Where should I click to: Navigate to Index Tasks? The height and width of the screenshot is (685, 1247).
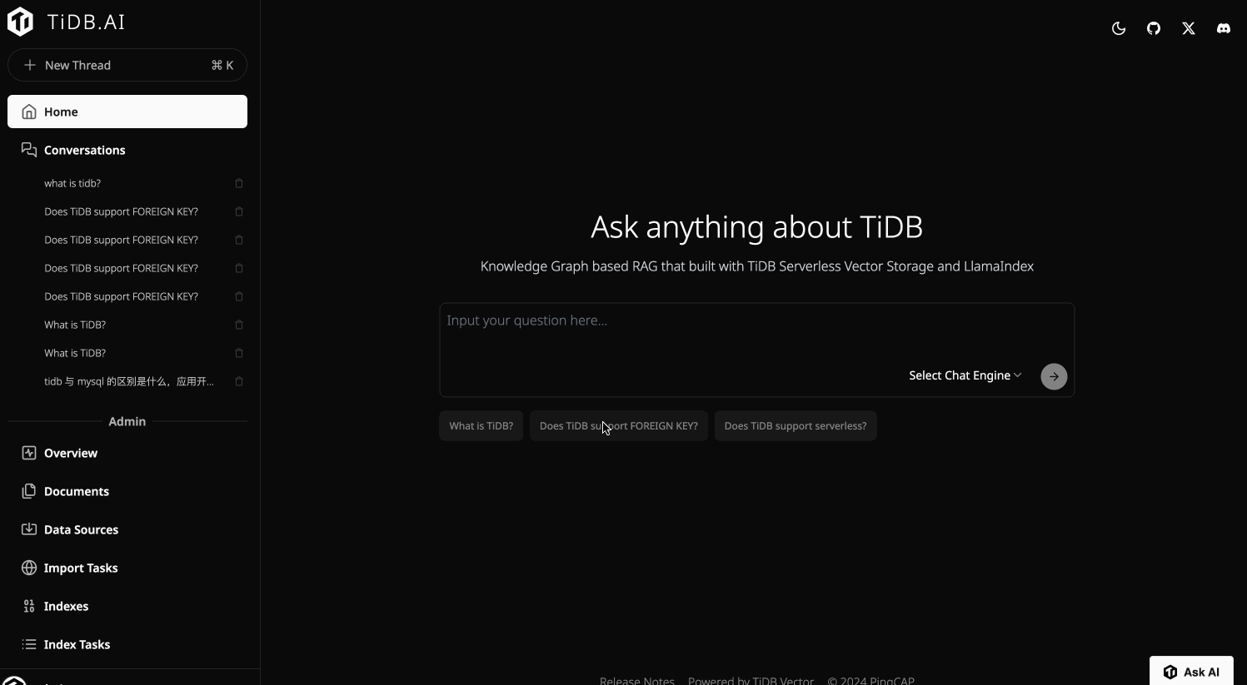[x=77, y=644]
